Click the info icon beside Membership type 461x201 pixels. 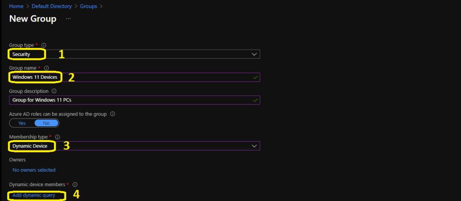(x=58, y=137)
